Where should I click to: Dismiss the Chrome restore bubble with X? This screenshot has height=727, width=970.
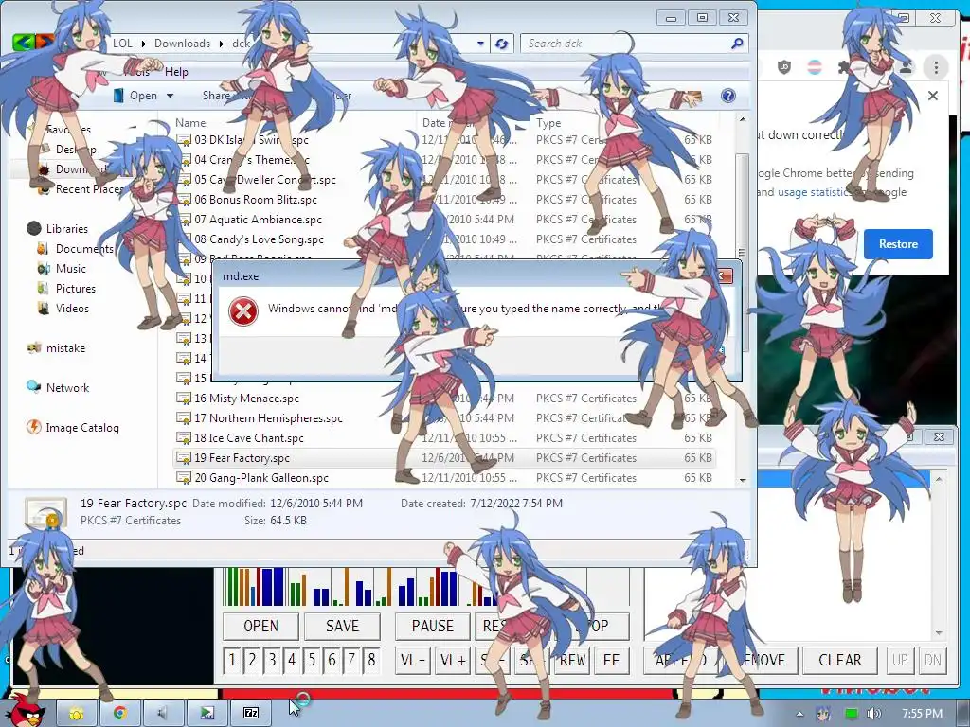pyautogui.click(x=933, y=96)
